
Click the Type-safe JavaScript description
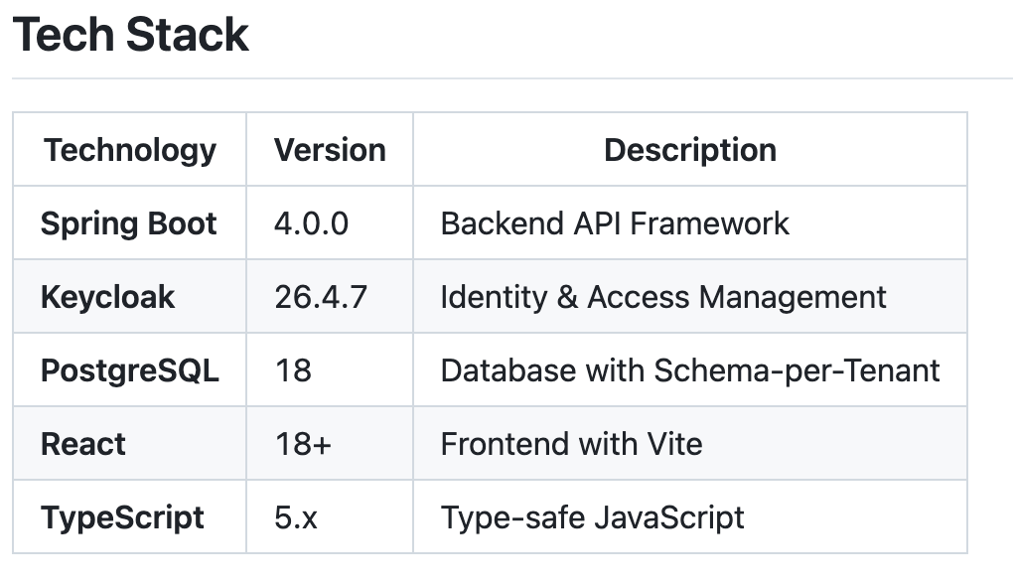[592, 517]
